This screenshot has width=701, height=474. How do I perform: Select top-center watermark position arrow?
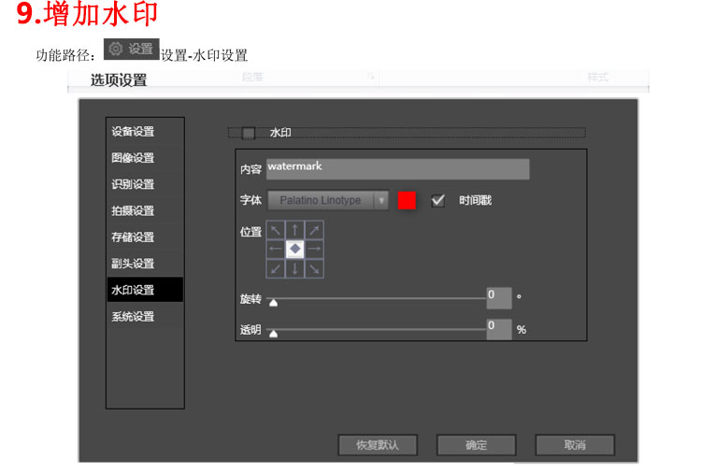(295, 229)
